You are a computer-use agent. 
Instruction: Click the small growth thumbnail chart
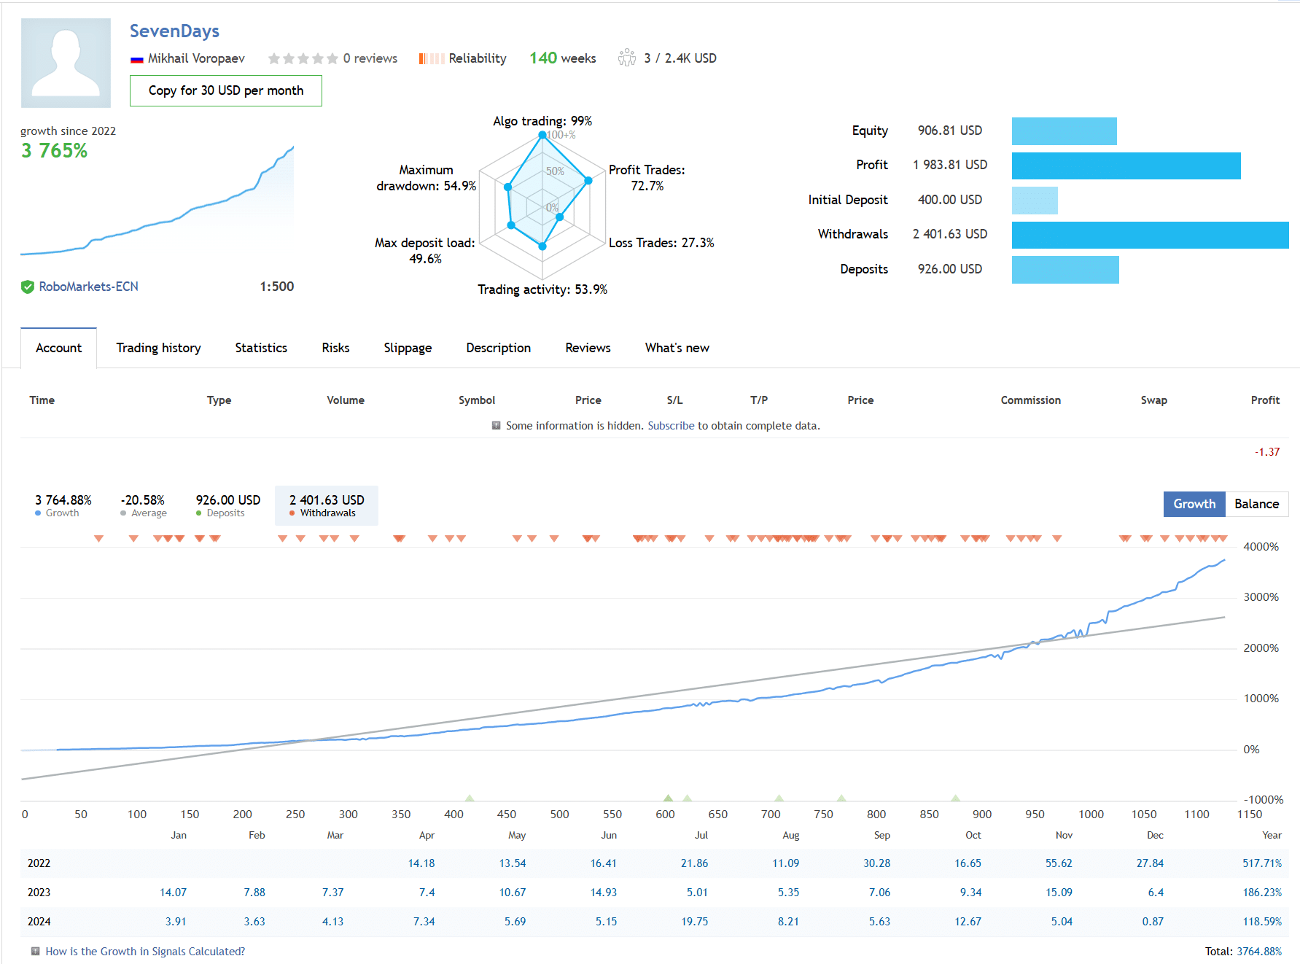coord(157,204)
